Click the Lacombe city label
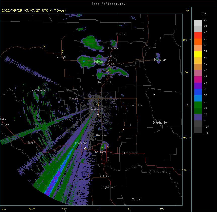Image resolution: width=217 pixels, height=212 pixels. [x=113, y=48]
